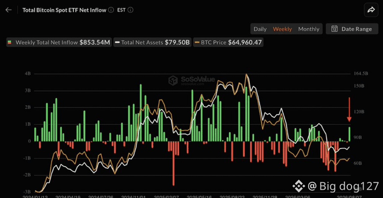Viewport: 383px width, 198px height.
Task: Click the tallest green bar near 2024/11
Action: coord(141,113)
